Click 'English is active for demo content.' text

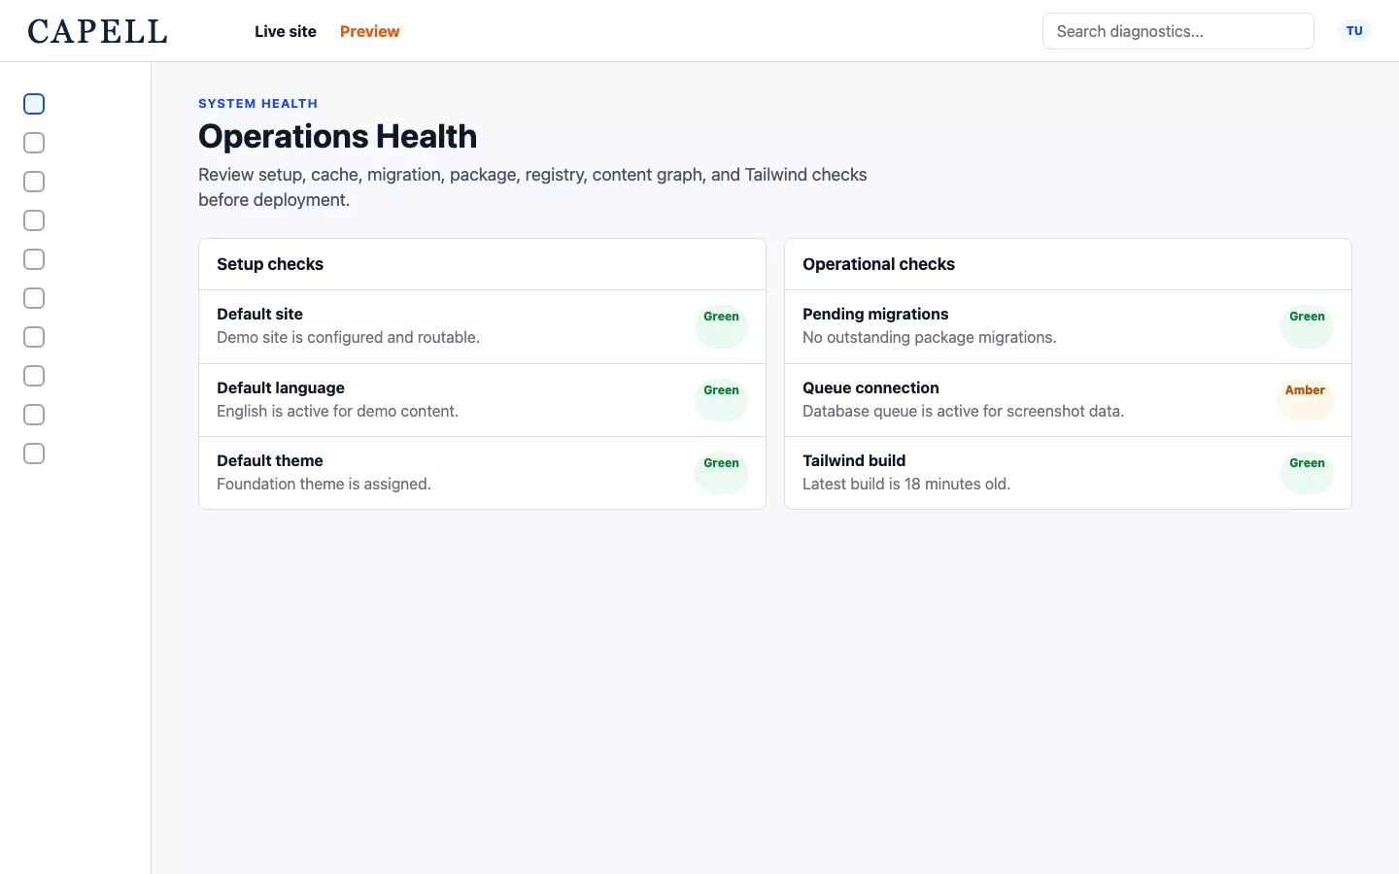(337, 411)
